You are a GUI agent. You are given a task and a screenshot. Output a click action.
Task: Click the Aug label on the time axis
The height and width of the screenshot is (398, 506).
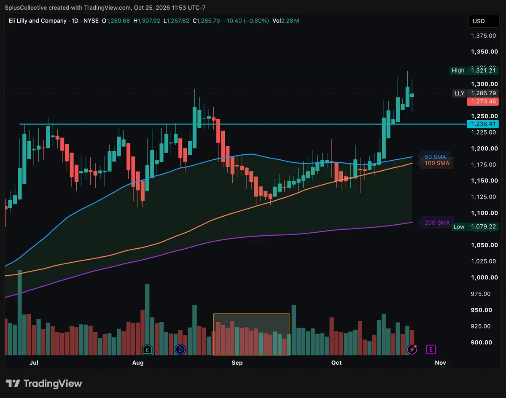(138, 363)
